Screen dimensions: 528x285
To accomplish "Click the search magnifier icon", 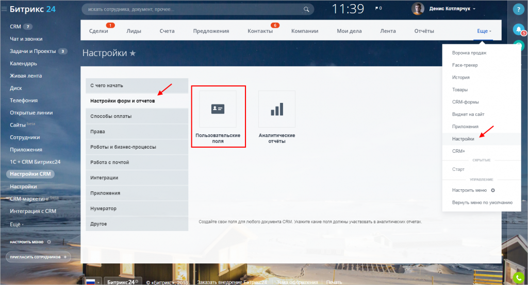I will click(306, 9).
